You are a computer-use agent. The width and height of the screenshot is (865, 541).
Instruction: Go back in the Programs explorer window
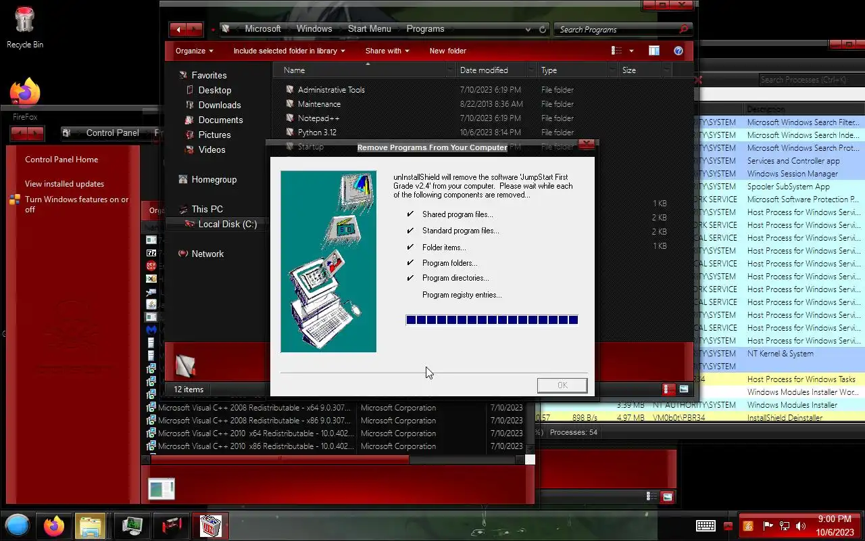pos(178,29)
